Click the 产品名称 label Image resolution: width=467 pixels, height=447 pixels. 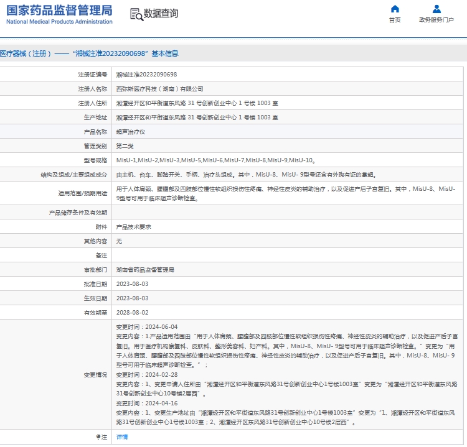[x=95, y=132]
